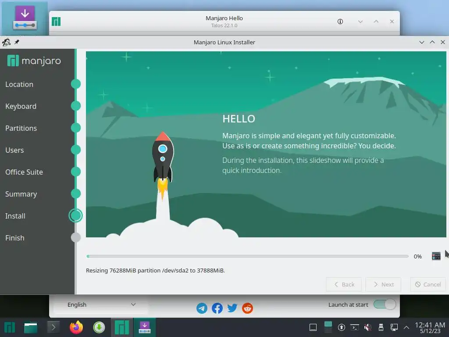Screen dimensions: 449x337
Task: Open the updates tray icon
Action: [x=341, y=327]
